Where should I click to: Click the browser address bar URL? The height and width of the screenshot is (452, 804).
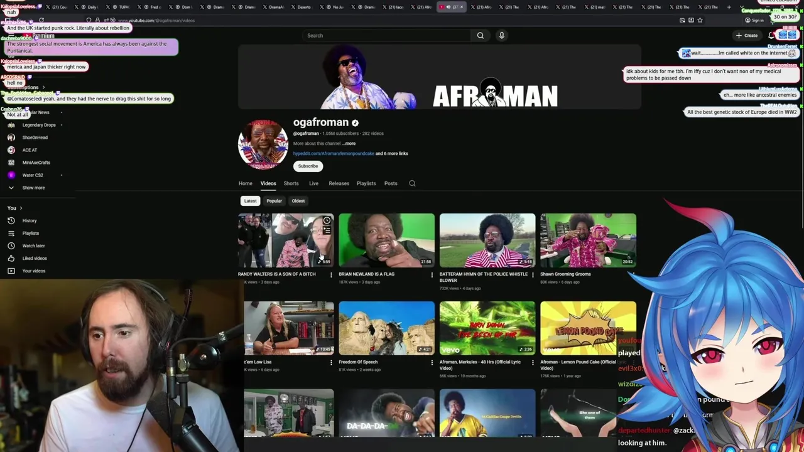pyautogui.click(x=156, y=20)
